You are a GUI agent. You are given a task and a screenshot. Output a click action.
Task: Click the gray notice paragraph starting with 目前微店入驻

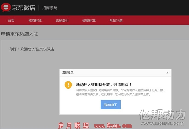[121, 92]
